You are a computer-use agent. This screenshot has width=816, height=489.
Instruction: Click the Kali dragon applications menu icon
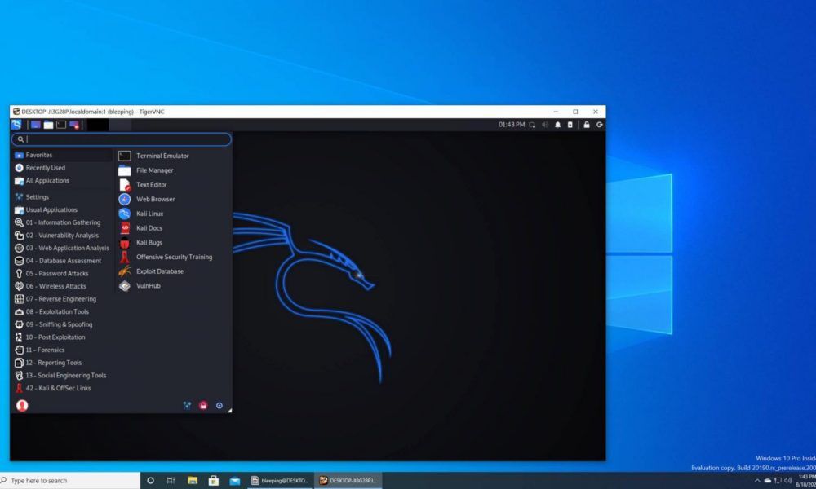(16, 125)
